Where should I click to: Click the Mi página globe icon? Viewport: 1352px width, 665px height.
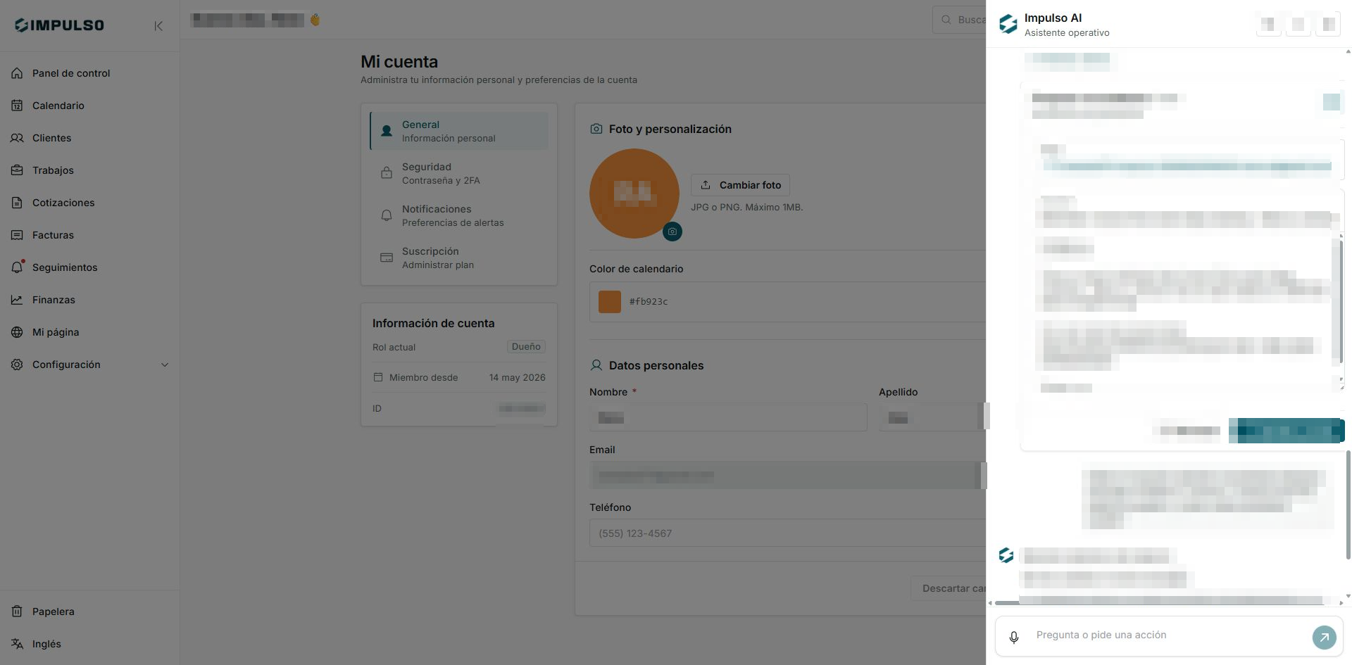click(17, 332)
